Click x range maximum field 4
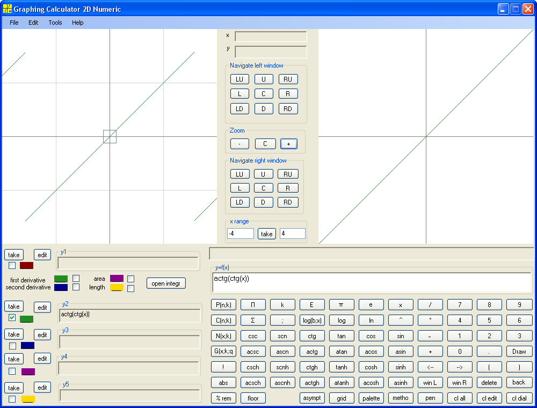The width and height of the screenshot is (537, 408). [293, 234]
